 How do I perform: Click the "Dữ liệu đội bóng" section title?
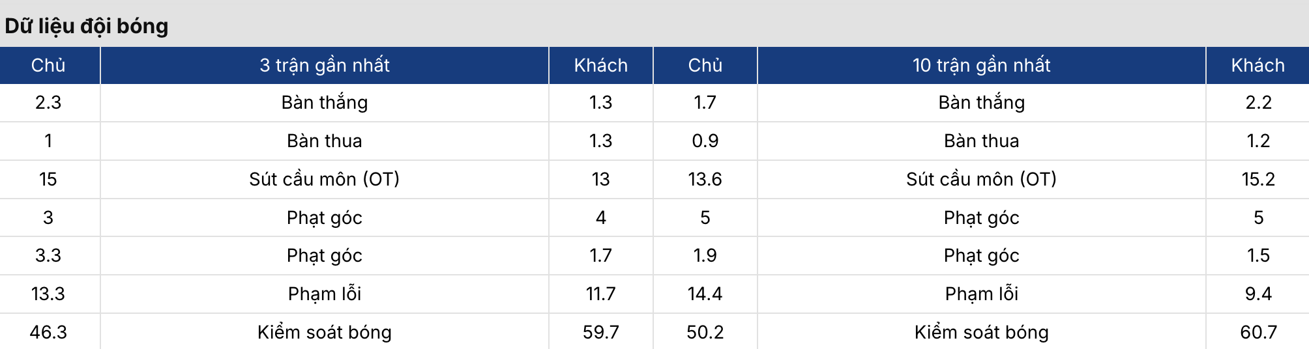click(x=87, y=26)
